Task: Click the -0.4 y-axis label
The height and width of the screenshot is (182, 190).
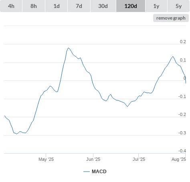Action: coord(182,151)
